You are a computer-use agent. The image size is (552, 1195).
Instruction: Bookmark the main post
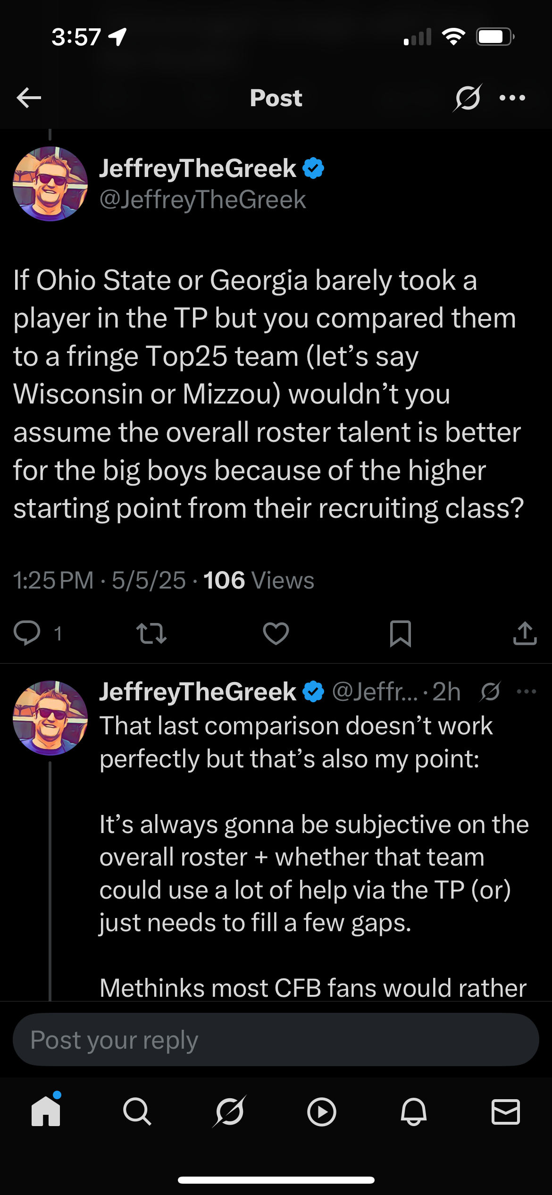coord(401,633)
